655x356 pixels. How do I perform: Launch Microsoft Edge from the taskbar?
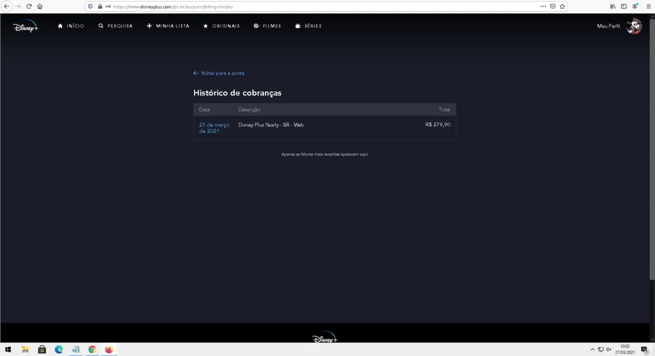[x=59, y=349]
